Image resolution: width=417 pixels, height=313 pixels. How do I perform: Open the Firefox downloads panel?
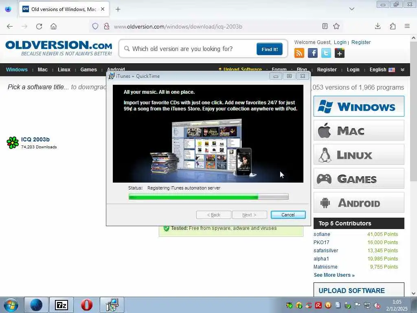[377, 26]
